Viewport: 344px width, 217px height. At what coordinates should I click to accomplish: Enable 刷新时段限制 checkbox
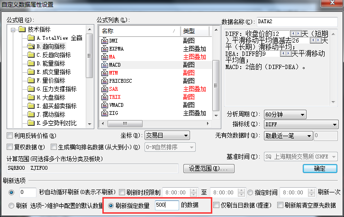coord(122,192)
